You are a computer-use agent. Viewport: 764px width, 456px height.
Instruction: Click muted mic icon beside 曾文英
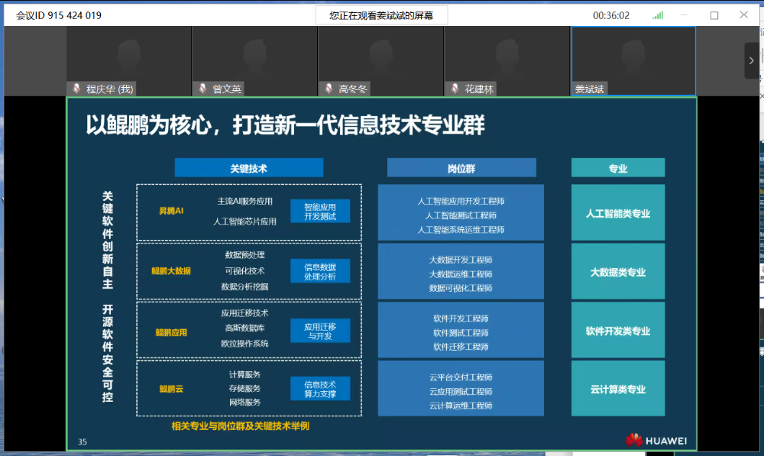pos(202,89)
